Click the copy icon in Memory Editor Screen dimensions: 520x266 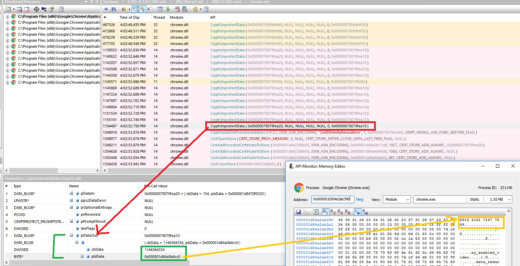click(x=305, y=212)
